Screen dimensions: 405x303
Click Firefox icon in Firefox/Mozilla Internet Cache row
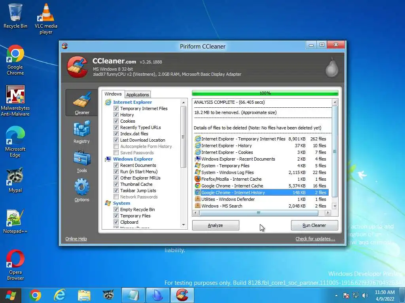[x=198, y=179]
